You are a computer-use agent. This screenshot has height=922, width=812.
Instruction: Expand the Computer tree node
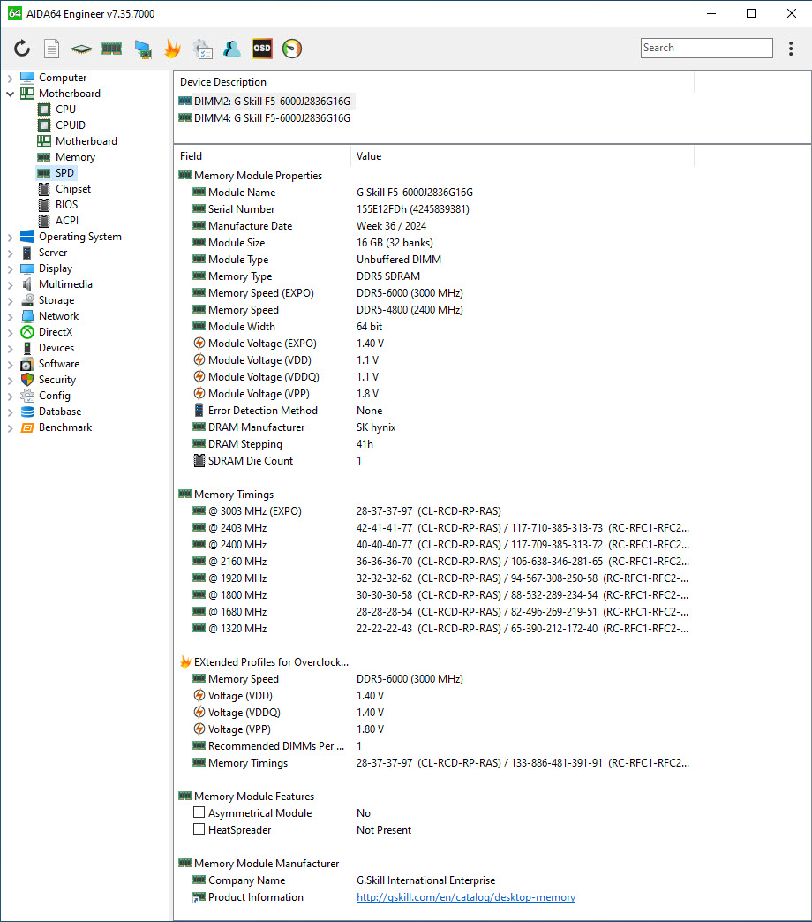click(x=10, y=78)
